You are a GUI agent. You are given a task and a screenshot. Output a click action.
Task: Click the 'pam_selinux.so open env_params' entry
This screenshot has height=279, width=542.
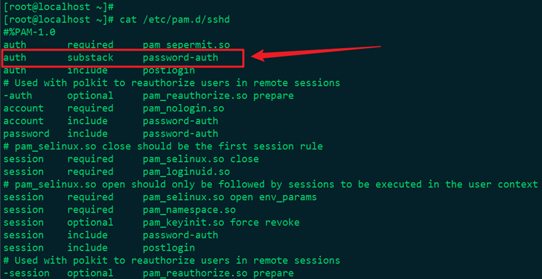[x=230, y=197]
